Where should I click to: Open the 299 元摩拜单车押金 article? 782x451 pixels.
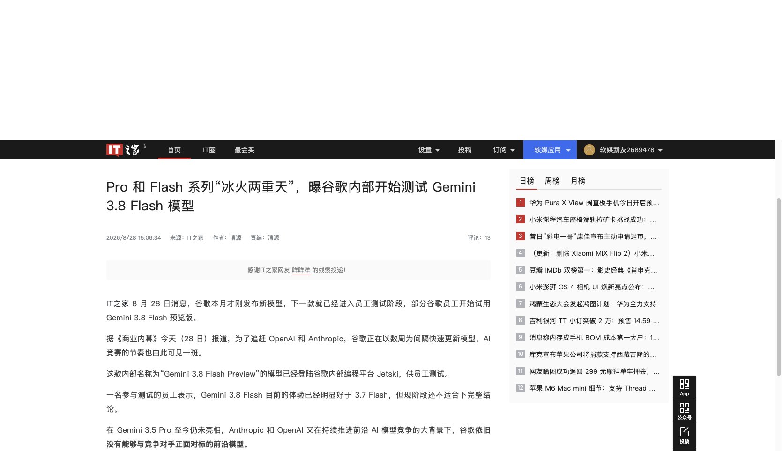(595, 371)
